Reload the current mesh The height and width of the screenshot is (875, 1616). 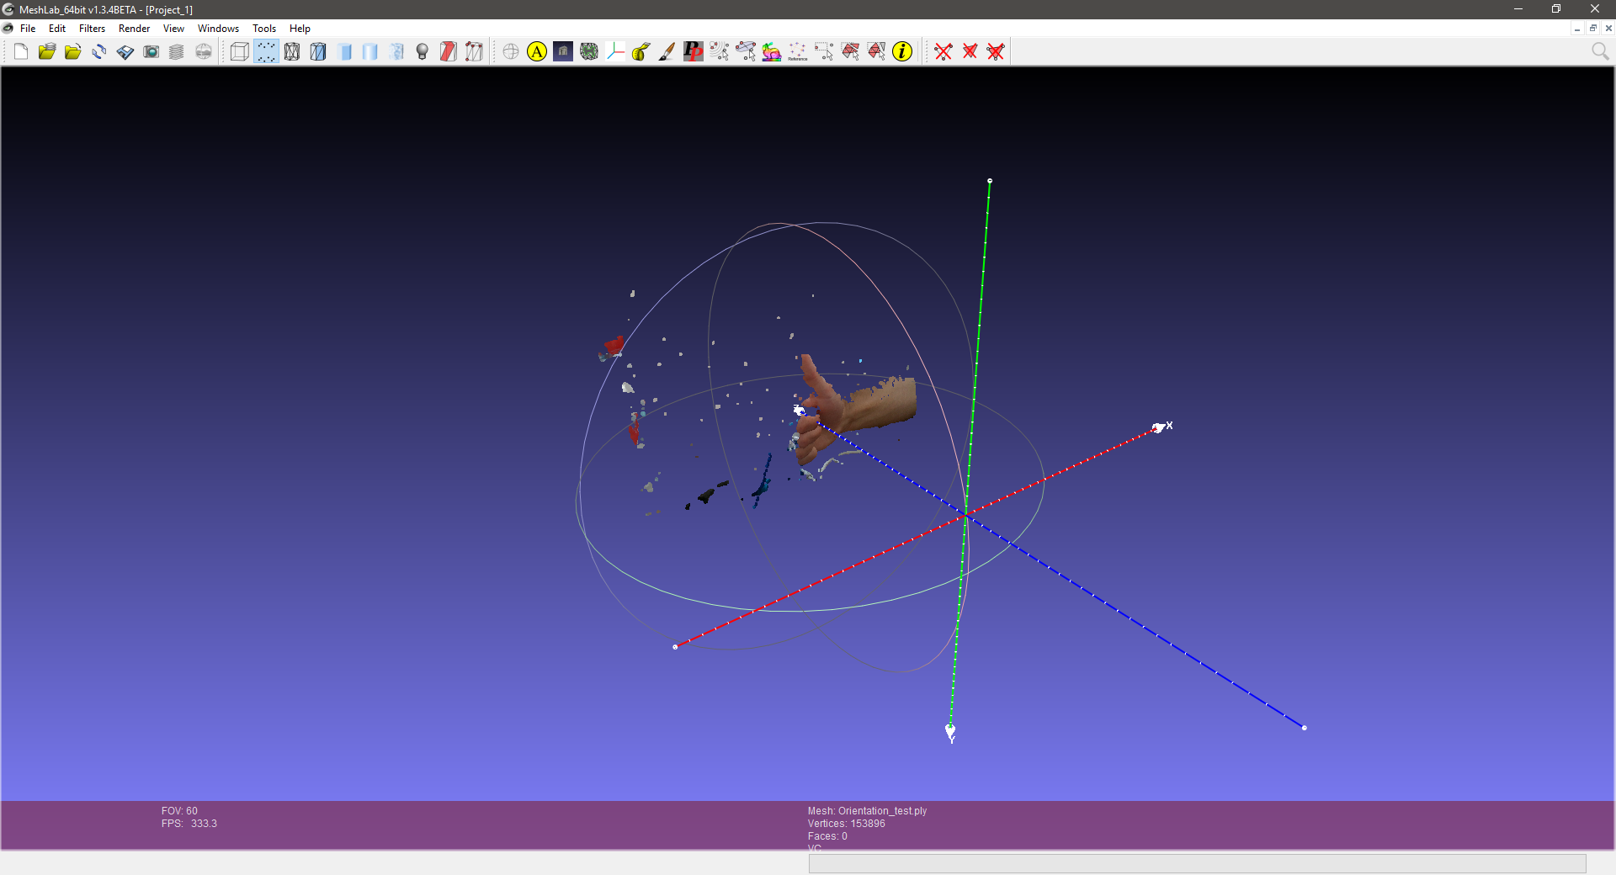coord(99,51)
